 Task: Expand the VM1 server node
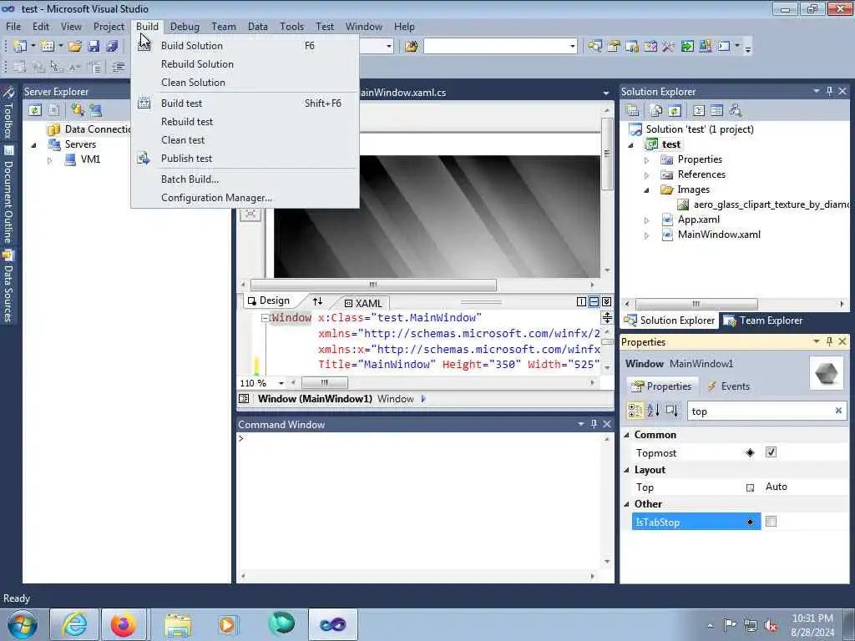tap(49, 160)
